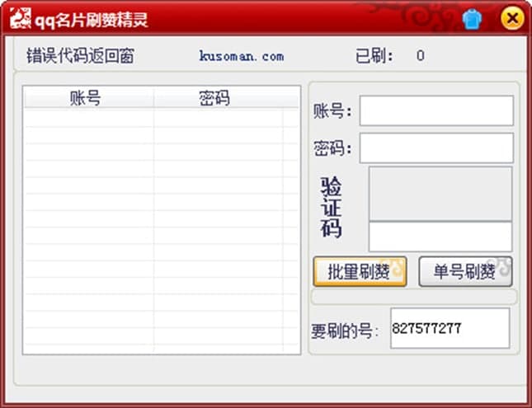Screen dimensions: 532x408
Task: Click the 单号刷赞 button
Action: point(465,271)
